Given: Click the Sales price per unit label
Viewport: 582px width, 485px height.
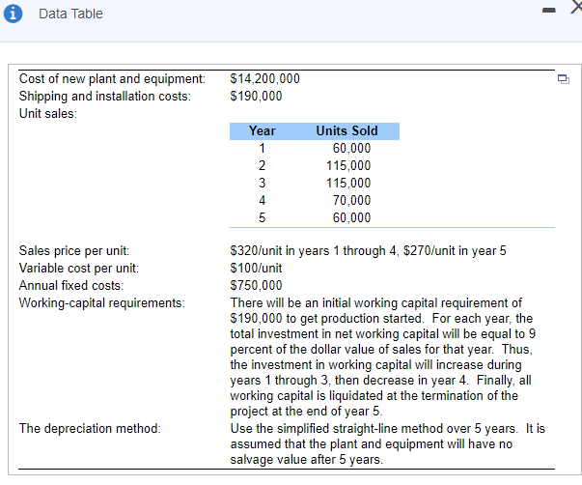Looking at the screenshot, I should 74,251.
